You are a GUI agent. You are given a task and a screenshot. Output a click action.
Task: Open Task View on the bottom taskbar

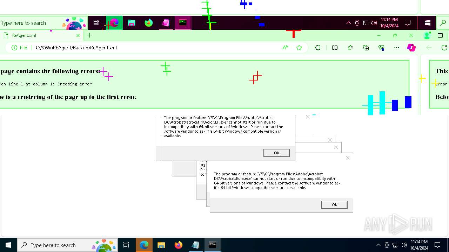pos(126,245)
